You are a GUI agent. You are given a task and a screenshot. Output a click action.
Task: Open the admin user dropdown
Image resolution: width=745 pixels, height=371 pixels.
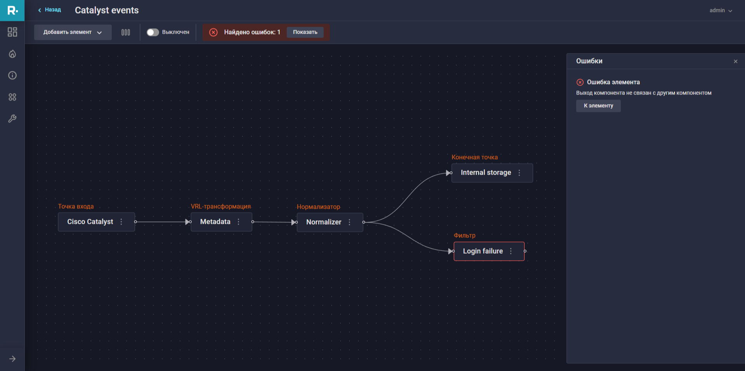[x=721, y=10]
